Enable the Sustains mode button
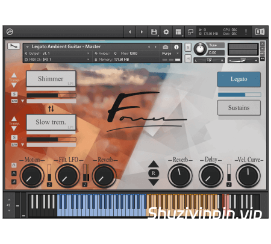This screenshot has height=244, width=271. click(x=239, y=108)
